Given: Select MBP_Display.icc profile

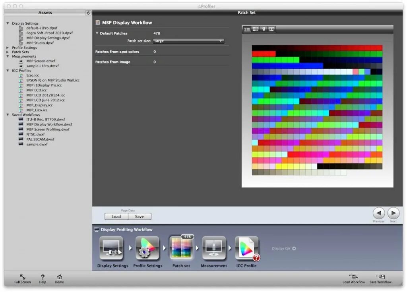Looking at the screenshot, I should 39,105.
